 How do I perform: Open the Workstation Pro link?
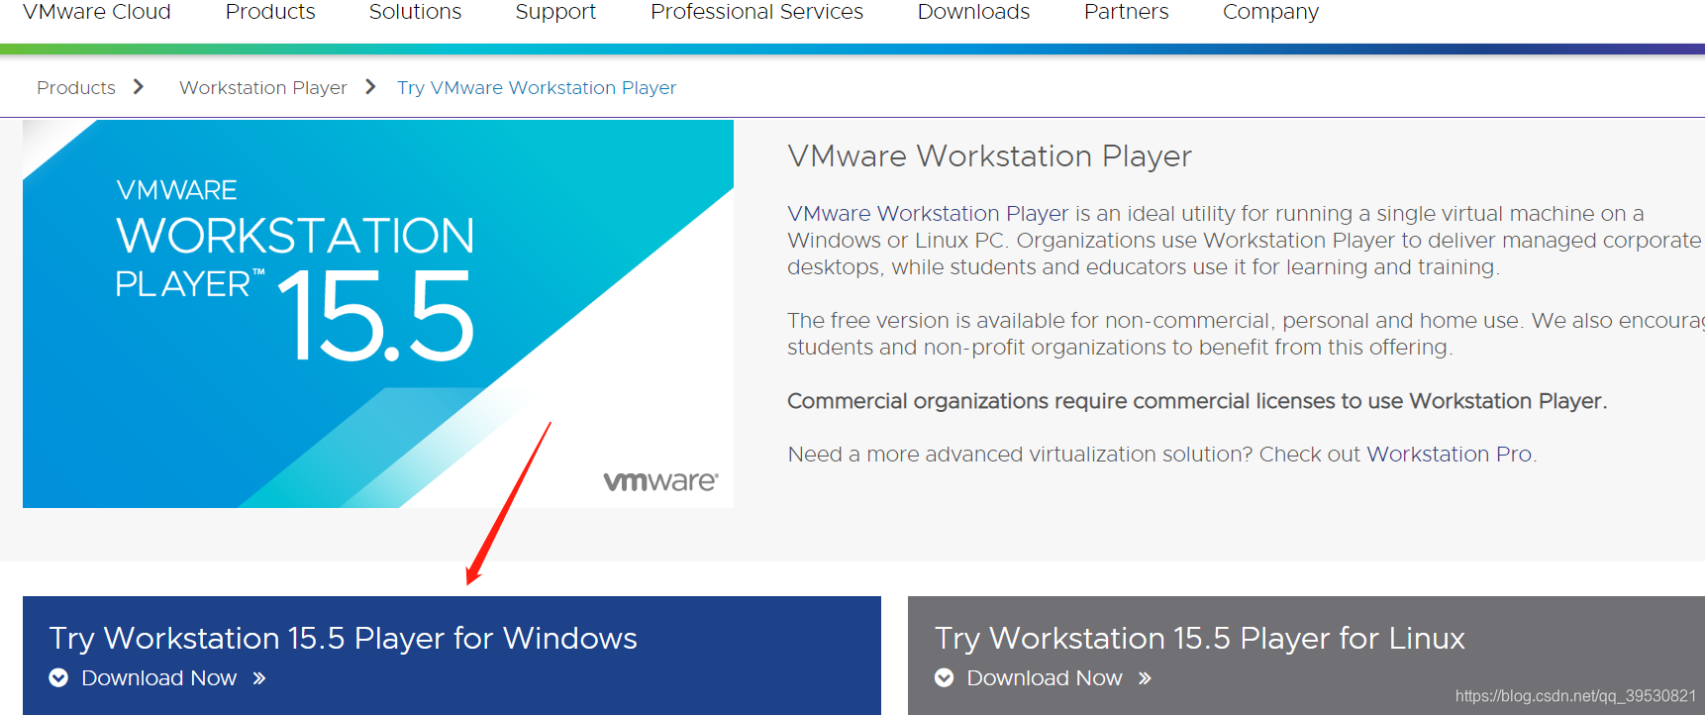point(1450,454)
